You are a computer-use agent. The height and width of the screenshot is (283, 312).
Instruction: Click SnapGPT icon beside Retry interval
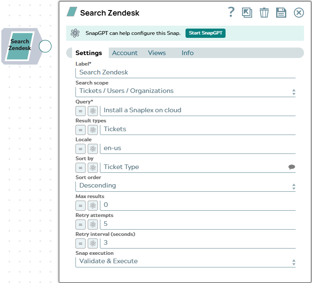coord(93,243)
